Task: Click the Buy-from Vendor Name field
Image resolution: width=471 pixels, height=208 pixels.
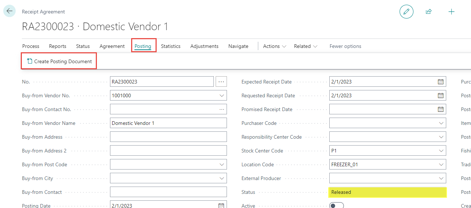Action: coord(168,123)
